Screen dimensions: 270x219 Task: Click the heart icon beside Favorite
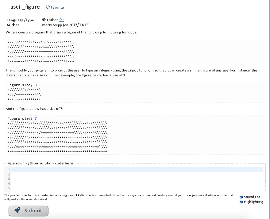[47, 7]
